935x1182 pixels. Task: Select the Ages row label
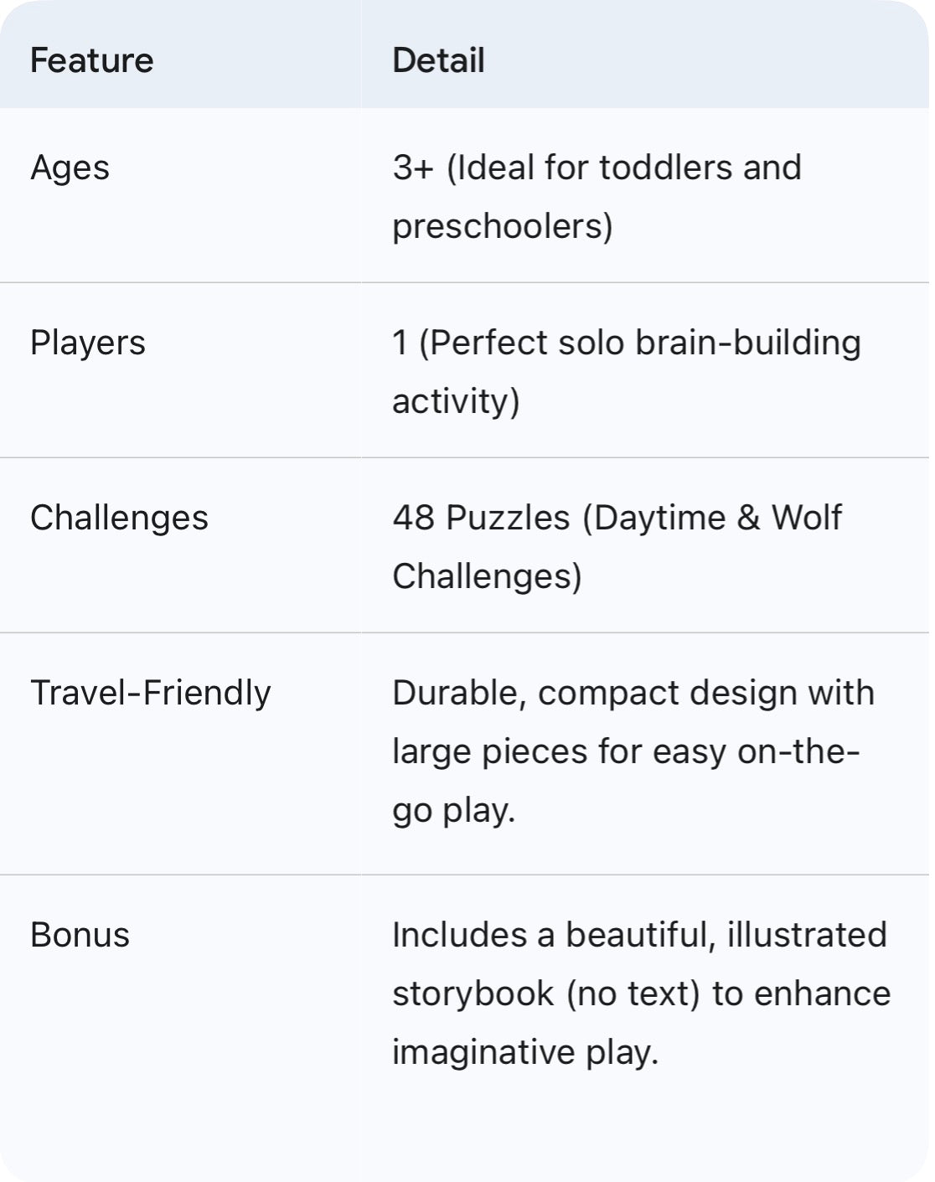[x=70, y=168]
